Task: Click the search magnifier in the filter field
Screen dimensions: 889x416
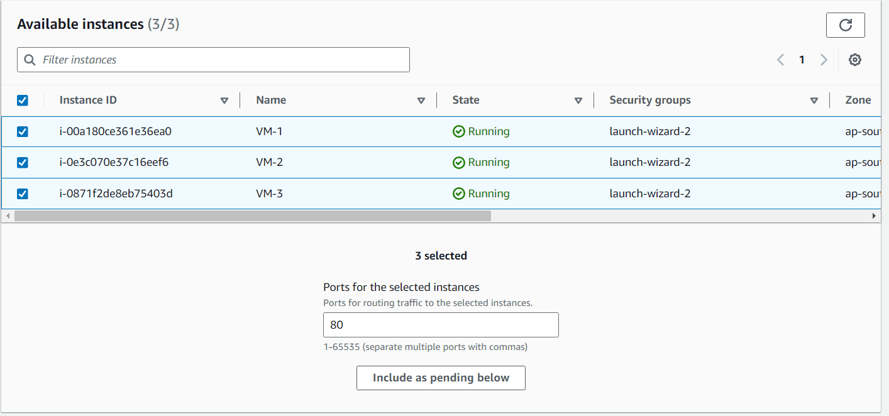Action: point(30,59)
